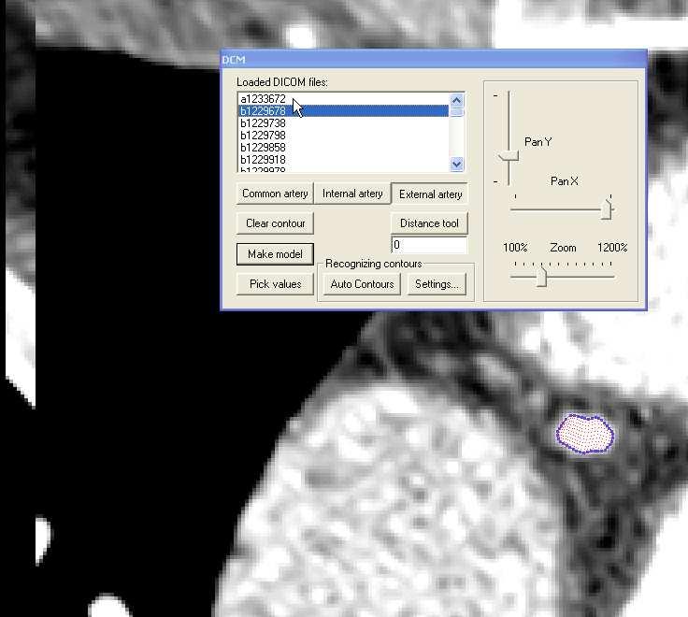Click the file list scroll-up arrow

[x=457, y=100]
